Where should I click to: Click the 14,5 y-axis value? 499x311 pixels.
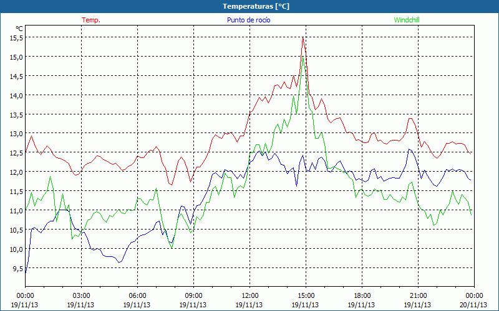click(x=17, y=76)
